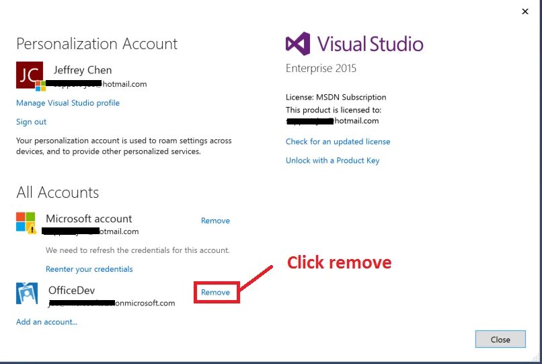
Task: Click the JC profile avatar
Action: [x=30, y=75]
